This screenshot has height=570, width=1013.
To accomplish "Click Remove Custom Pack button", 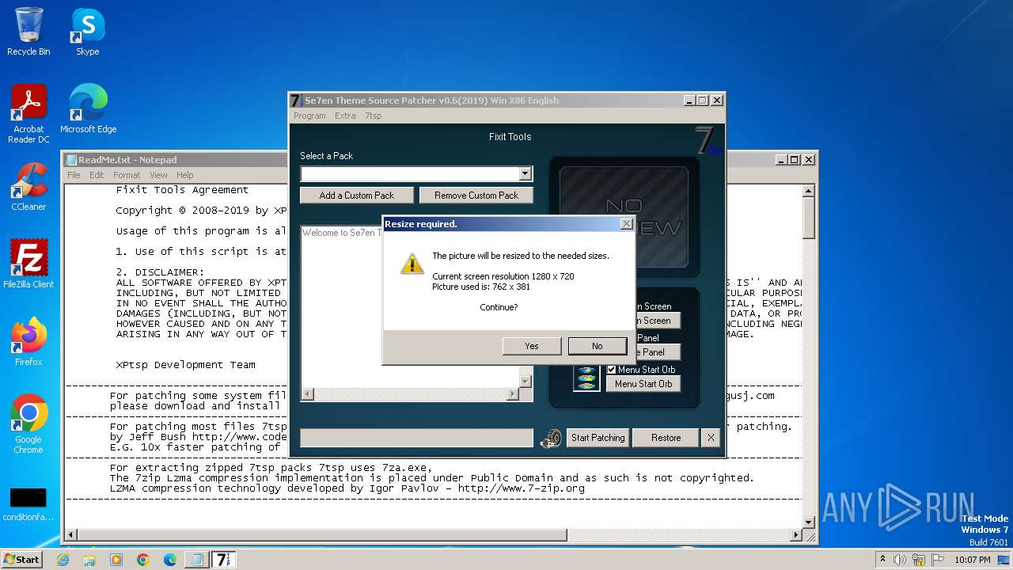I will [x=476, y=196].
